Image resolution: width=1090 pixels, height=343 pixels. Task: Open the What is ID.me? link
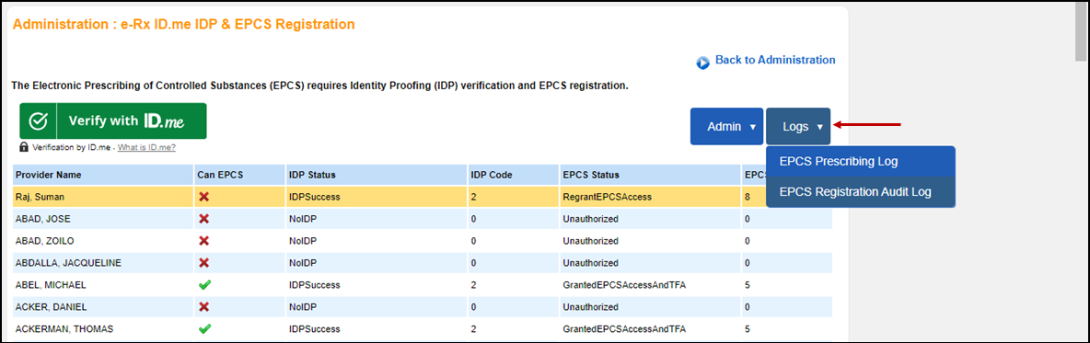(x=146, y=147)
